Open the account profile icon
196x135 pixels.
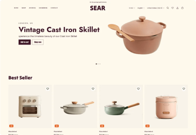[177, 8]
